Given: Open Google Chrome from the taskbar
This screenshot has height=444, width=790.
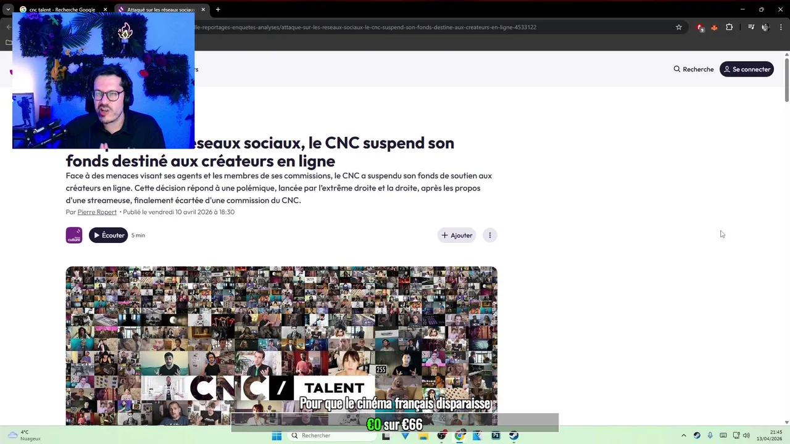Looking at the screenshot, I should 459,435.
